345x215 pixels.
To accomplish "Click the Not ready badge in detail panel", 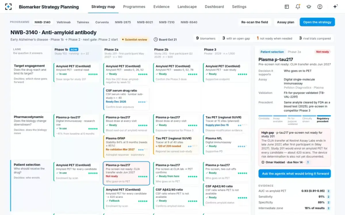I will click(322, 52).
